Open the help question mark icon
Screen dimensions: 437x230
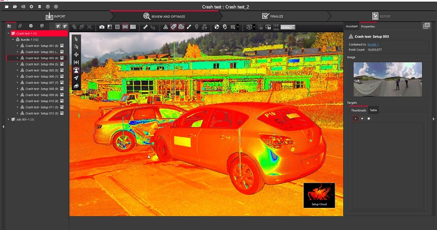48,6
